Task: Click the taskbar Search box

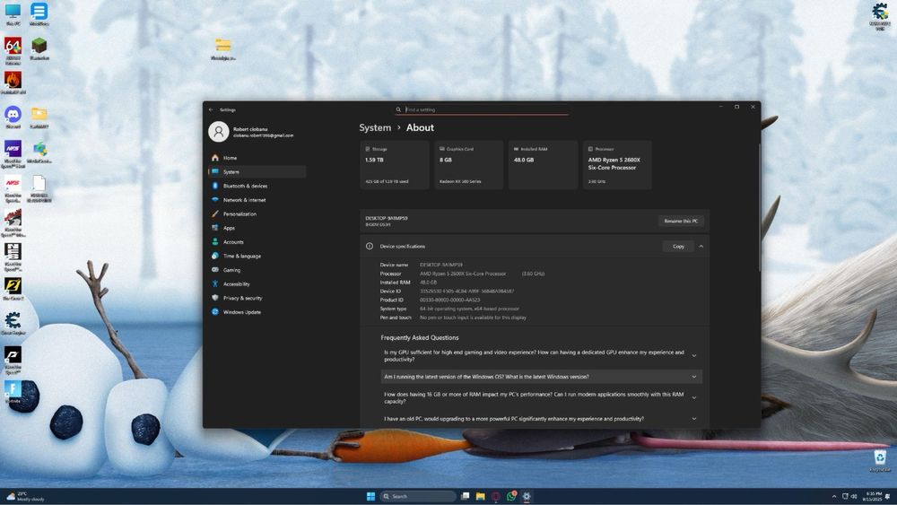Action: coord(418,496)
